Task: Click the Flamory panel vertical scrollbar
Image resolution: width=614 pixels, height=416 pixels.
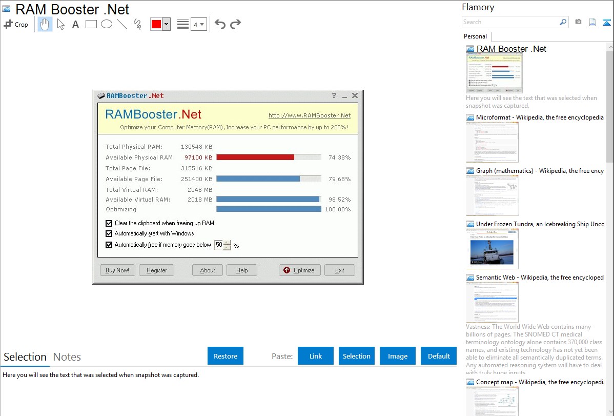Action: click(610, 106)
